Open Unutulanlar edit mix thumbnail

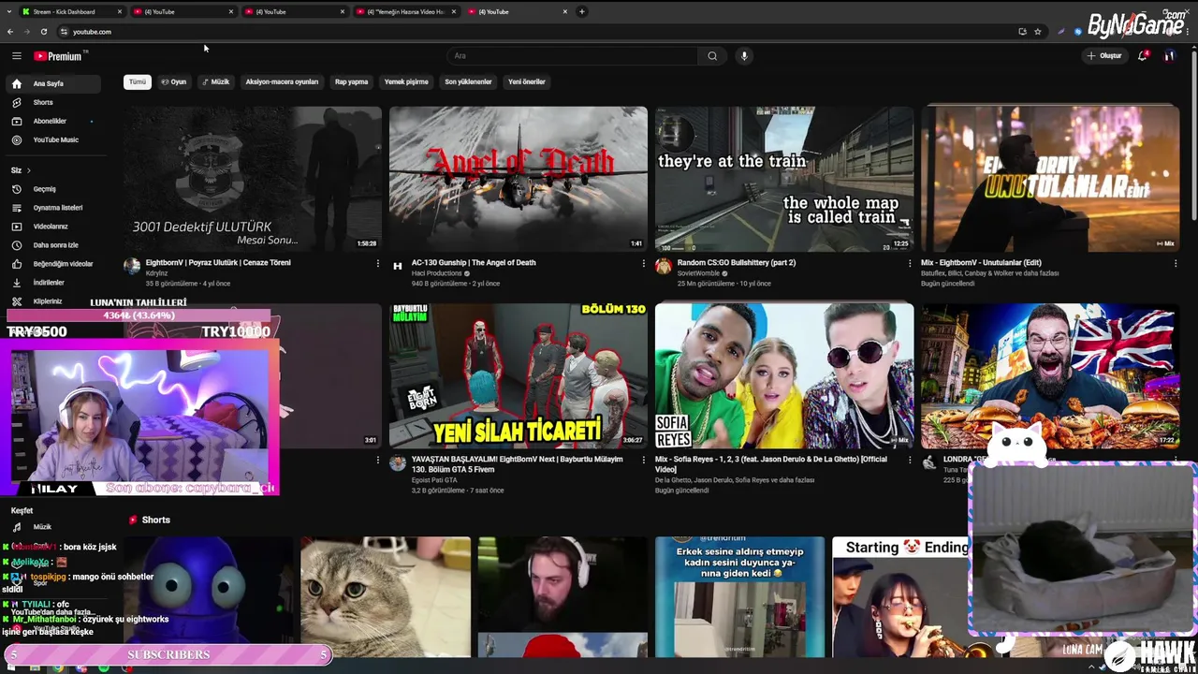[x=1050, y=178]
